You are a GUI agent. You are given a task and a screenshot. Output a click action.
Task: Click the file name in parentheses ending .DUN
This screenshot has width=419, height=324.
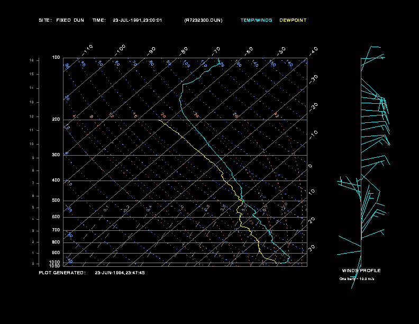[x=203, y=20]
